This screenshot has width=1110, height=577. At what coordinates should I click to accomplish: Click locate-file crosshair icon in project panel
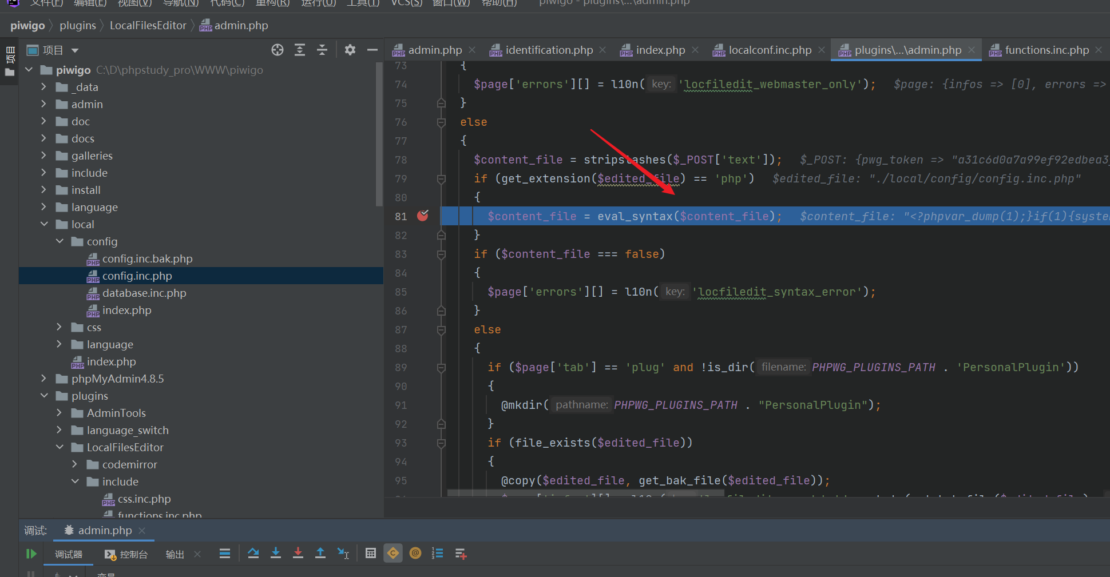click(277, 50)
